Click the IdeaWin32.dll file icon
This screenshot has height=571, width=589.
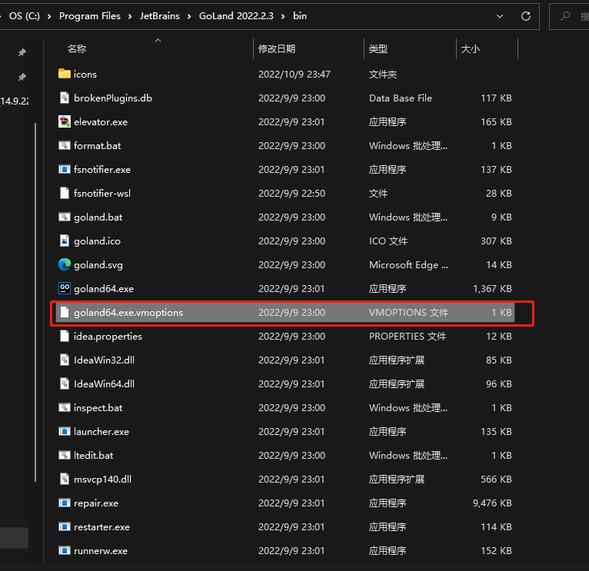[65, 360]
